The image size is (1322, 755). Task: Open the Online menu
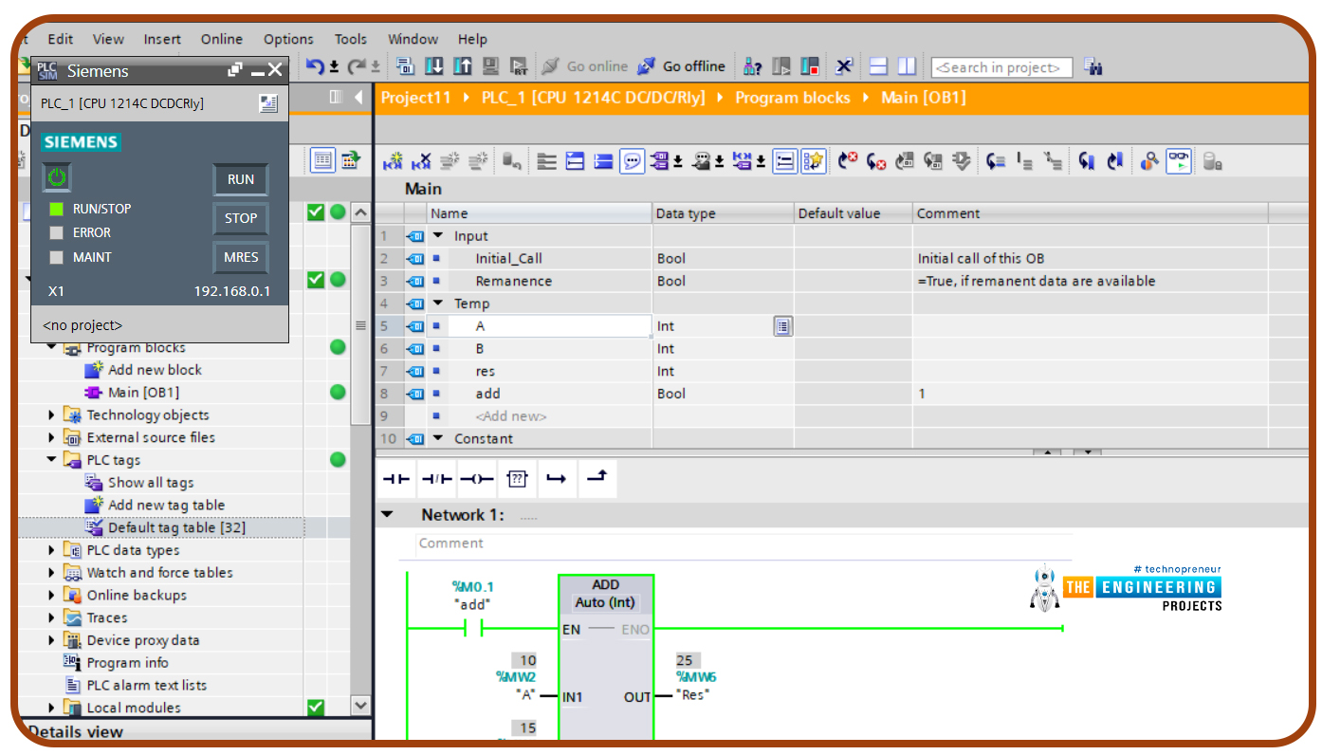coord(222,39)
